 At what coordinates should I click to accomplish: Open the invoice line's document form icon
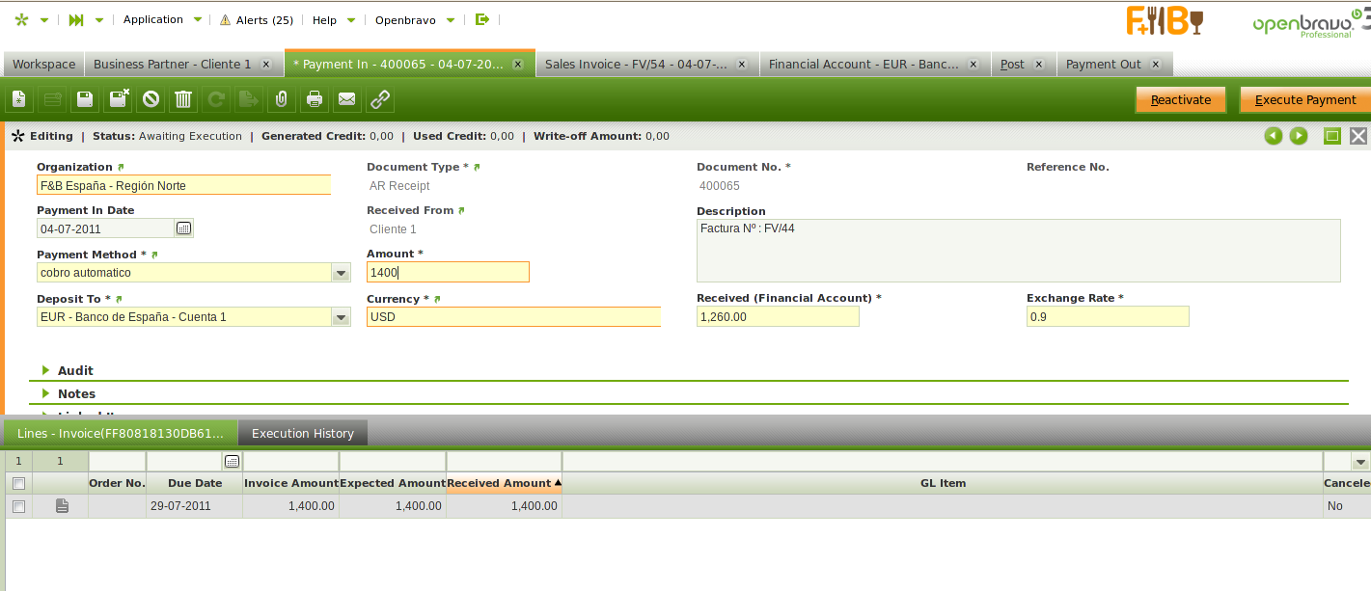62,506
